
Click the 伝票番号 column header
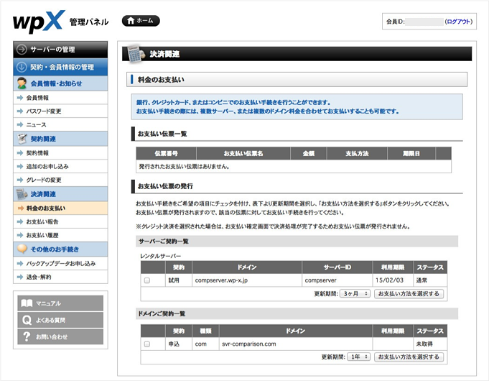point(166,154)
